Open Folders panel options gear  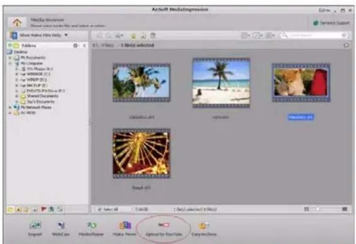pyautogui.click(x=76, y=46)
